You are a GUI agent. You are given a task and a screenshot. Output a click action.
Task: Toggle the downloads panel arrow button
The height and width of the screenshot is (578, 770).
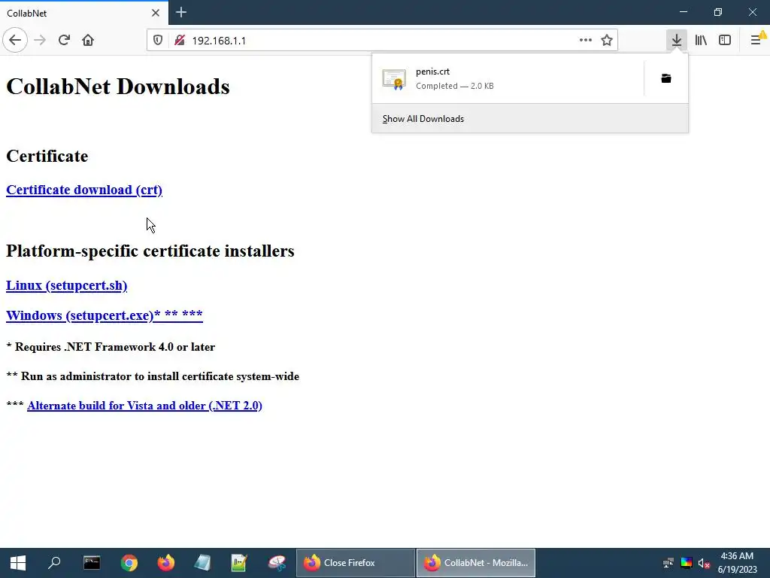[x=677, y=41]
